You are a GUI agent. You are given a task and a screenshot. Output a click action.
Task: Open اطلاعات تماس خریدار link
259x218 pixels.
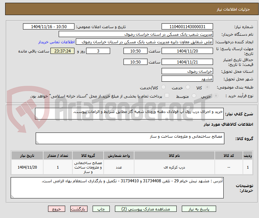(x=57, y=42)
